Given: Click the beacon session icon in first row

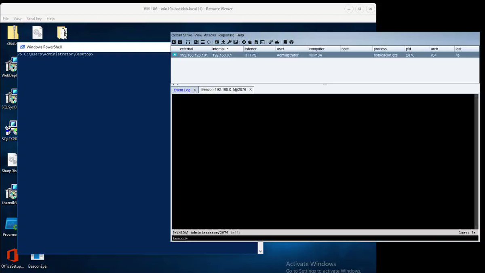Looking at the screenshot, I should coord(175,55).
